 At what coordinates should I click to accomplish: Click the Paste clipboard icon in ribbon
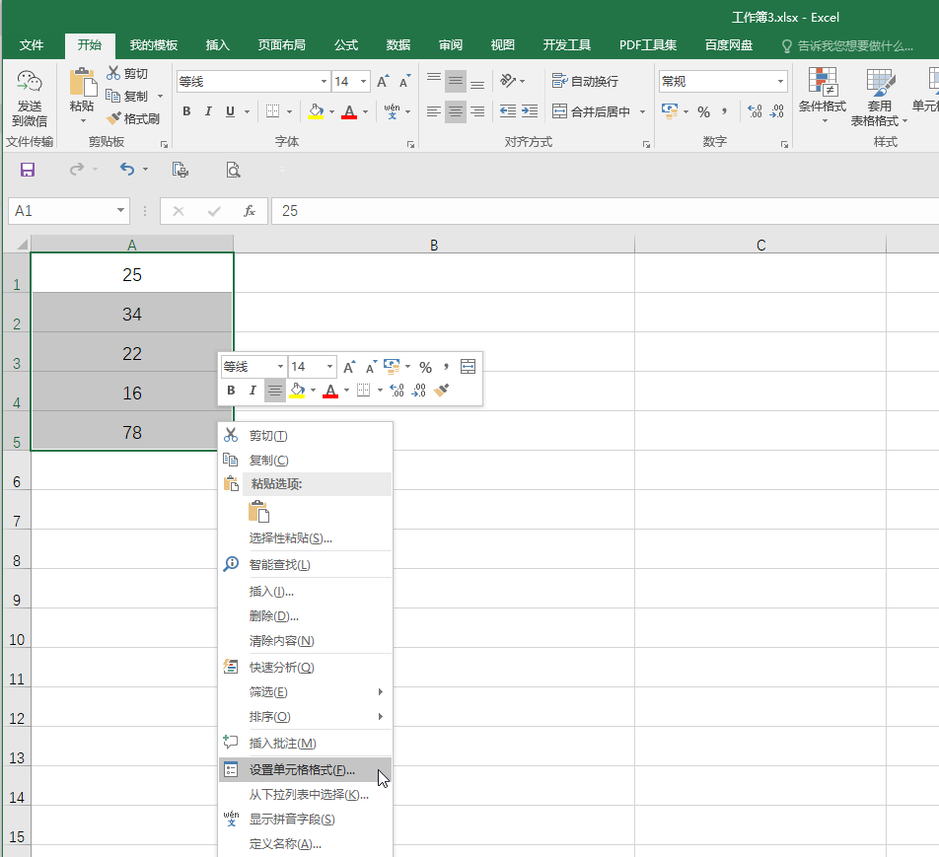(x=82, y=82)
